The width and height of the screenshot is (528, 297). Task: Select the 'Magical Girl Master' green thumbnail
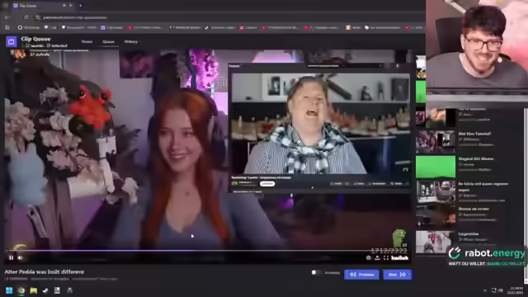[436, 167]
